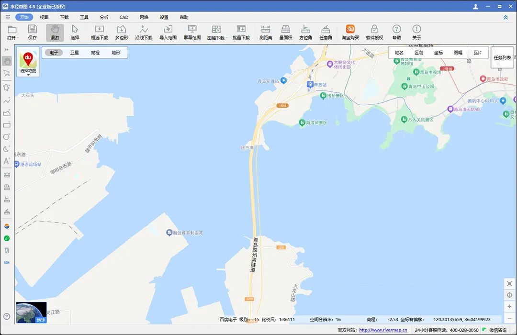Select the 任意角 arbitrary angle tool
Viewport: 517px width, 335px height.
click(326, 33)
